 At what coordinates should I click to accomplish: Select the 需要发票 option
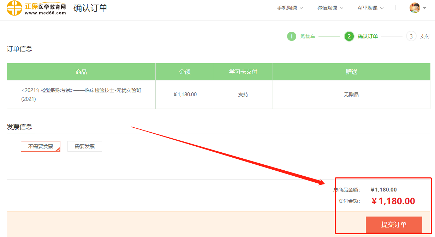[x=85, y=146]
